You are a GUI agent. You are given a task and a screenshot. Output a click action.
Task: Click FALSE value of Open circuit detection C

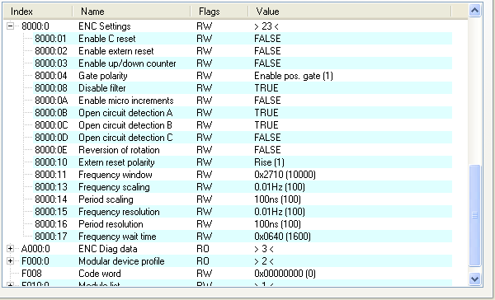tap(267, 138)
